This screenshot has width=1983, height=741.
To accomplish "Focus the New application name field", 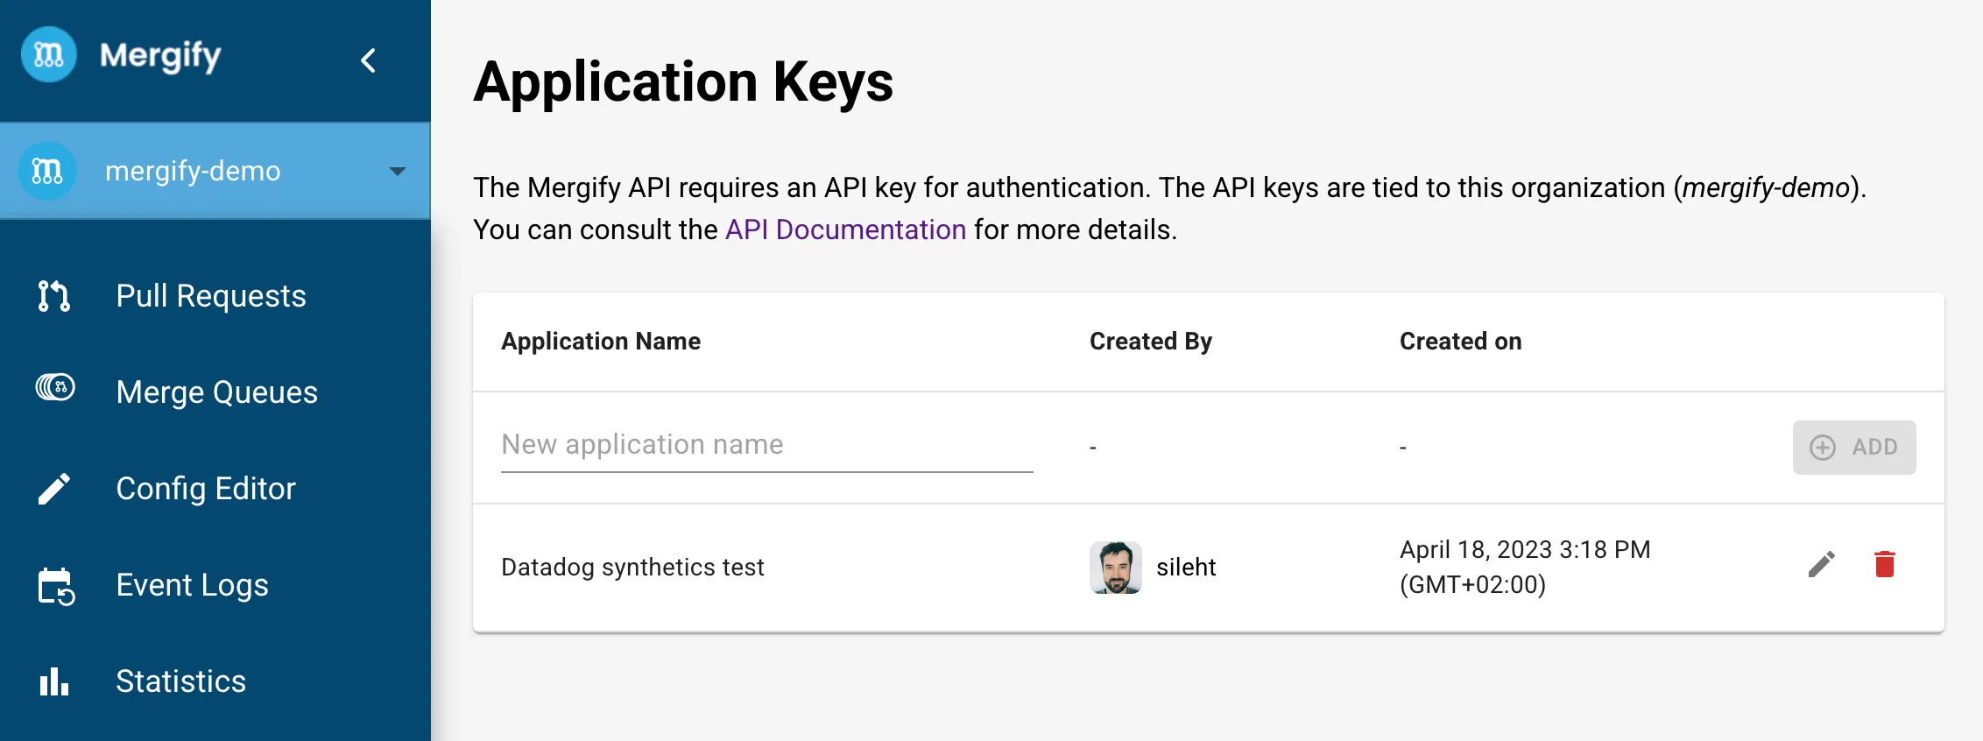I will click(767, 445).
